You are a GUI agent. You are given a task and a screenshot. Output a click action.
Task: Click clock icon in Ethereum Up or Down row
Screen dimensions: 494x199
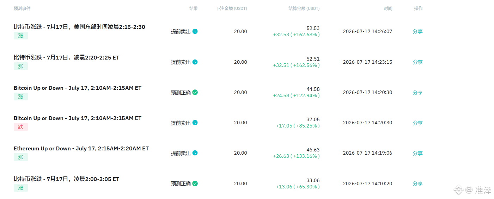[x=195, y=153]
